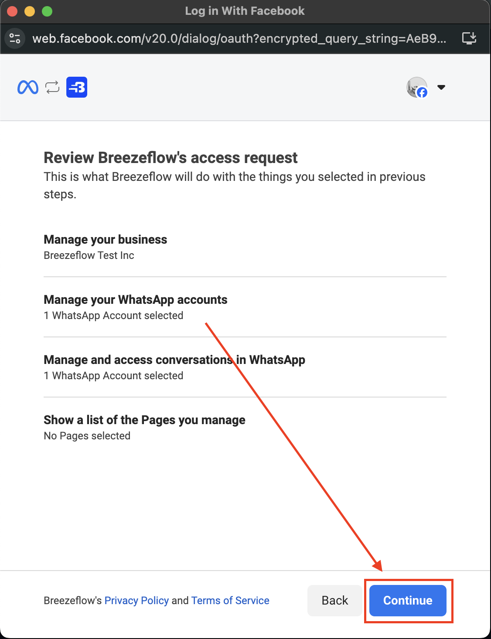The image size is (491, 639).
Task: Click the Manage and access conversations in WhatsApp row
Action: coord(174,360)
